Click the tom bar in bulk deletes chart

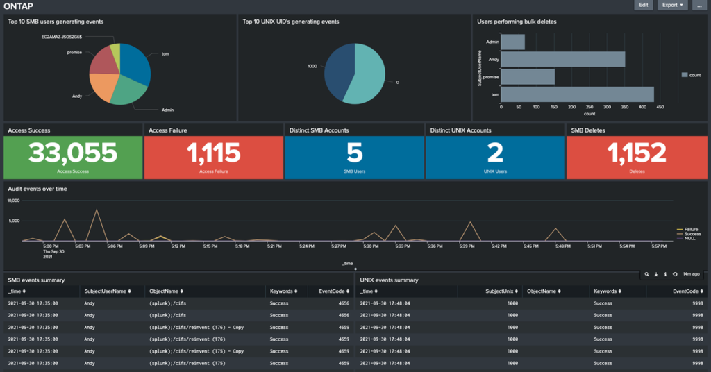(576, 94)
